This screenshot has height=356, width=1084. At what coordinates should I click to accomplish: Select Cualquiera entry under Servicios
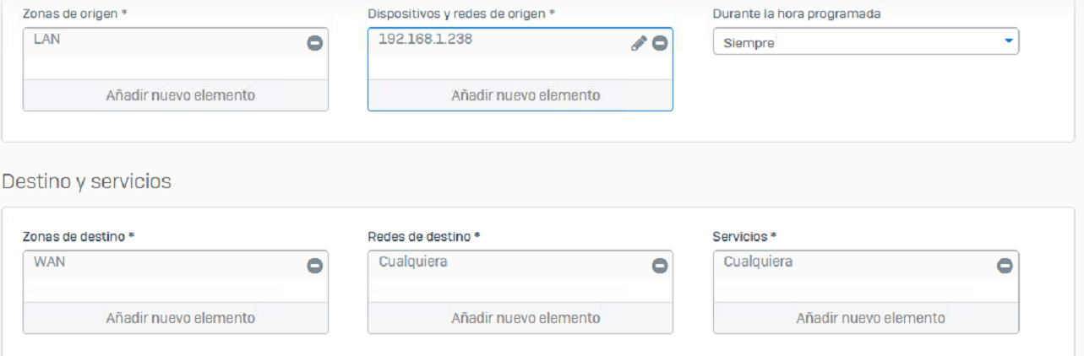coord(758,262)
